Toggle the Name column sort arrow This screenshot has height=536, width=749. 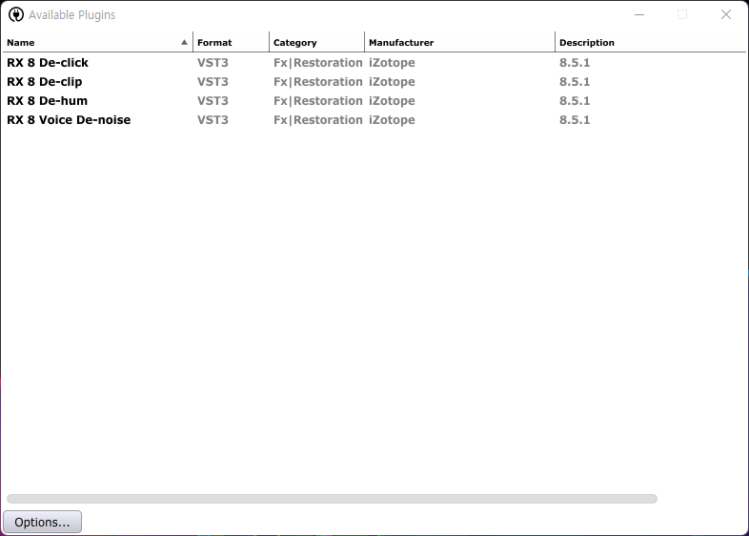click(x=184, y=42)
